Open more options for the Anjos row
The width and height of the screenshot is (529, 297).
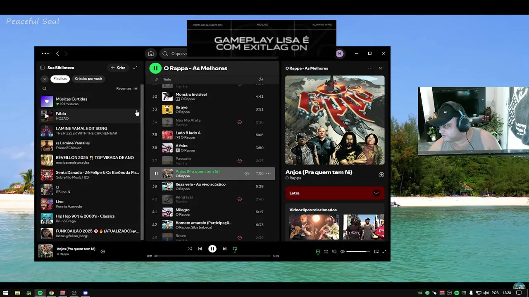pyautogui.click(x=268, y=174)
